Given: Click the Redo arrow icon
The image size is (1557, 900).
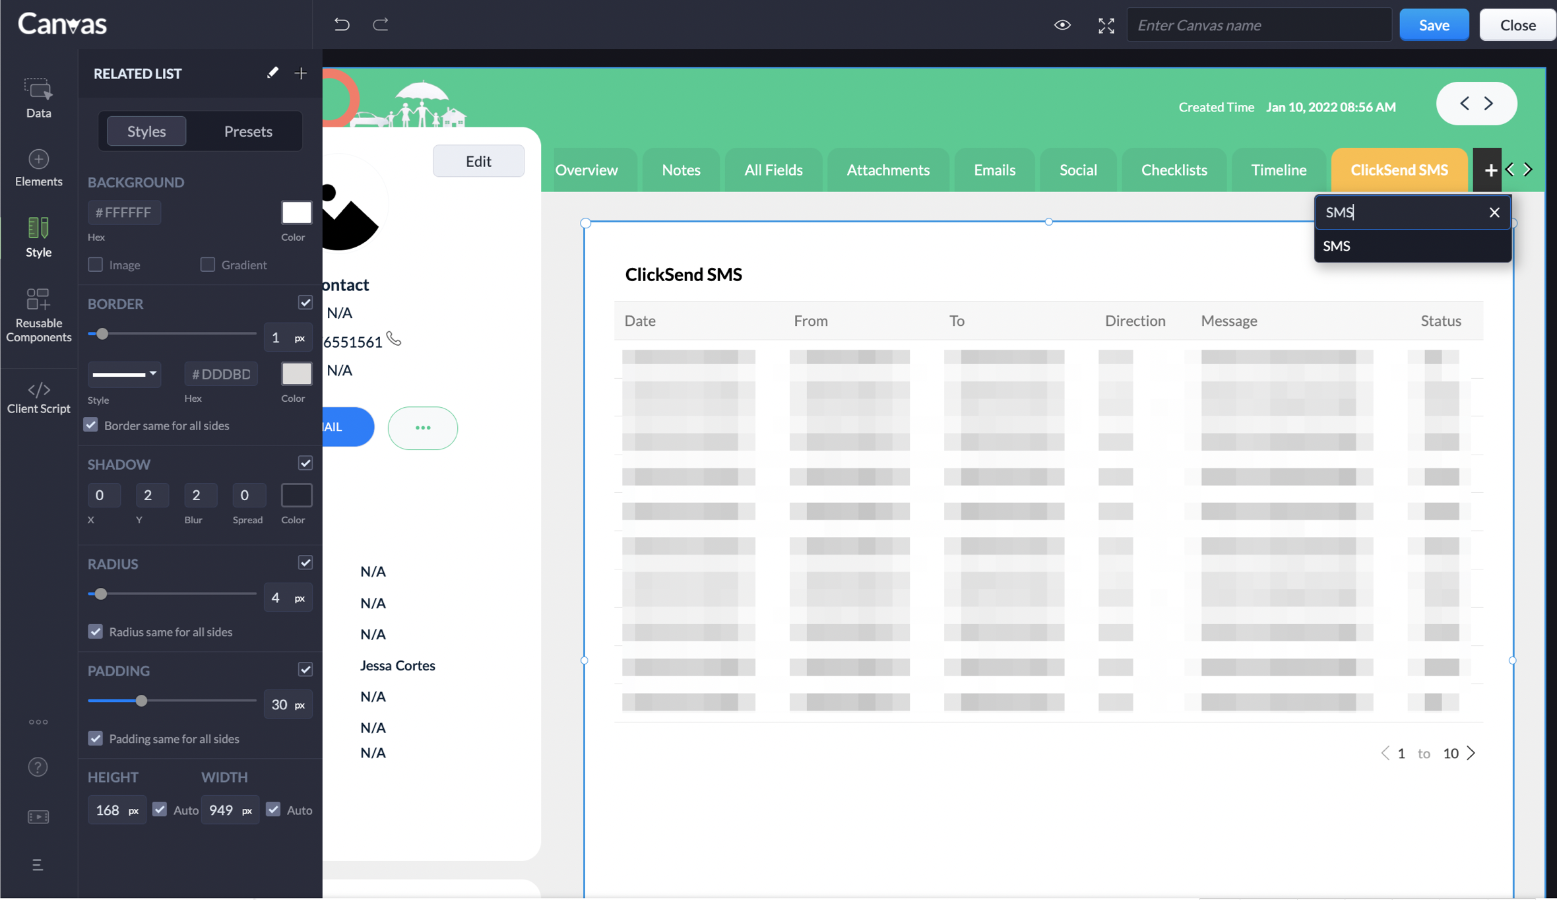Looking at the screenshot, I should [x=381, y=24].
